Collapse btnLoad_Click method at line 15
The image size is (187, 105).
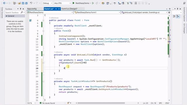pyautogui.click(x=43, y=55)
